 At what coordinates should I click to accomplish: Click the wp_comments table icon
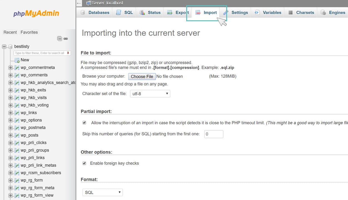pyautogui.click(x=17, y=75)
